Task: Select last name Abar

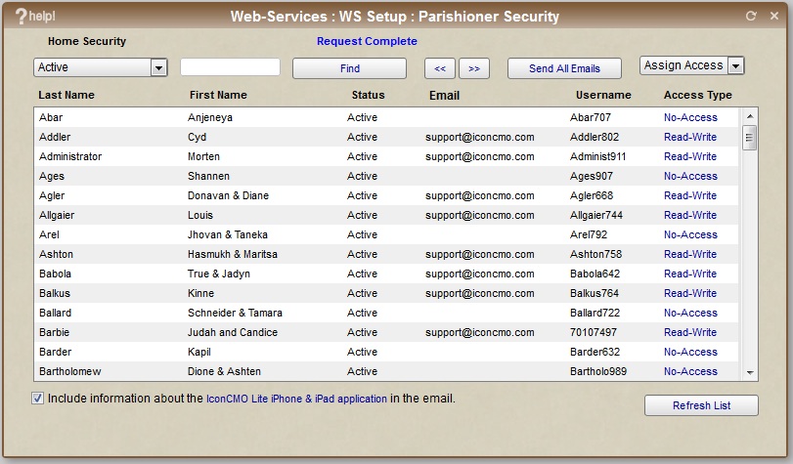Action: pos(51,117)
